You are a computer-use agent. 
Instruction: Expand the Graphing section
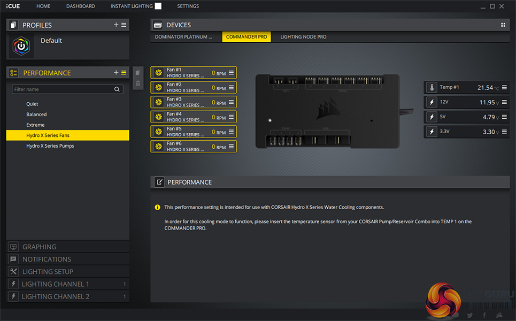pos(67,247)
